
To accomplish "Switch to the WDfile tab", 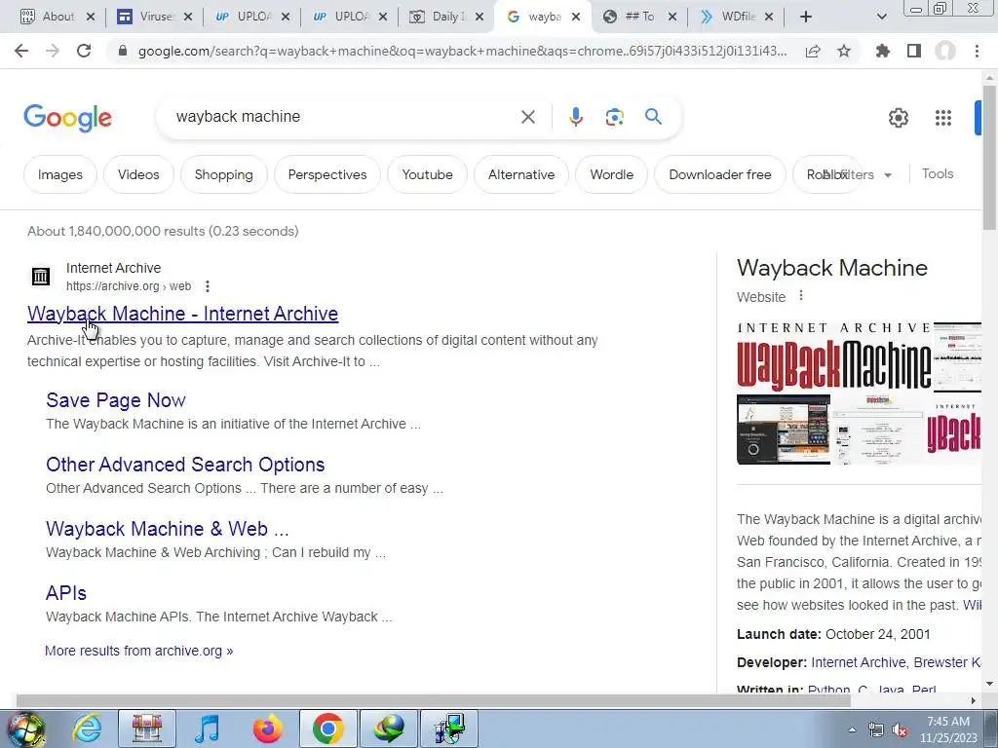I will [x=737, y=17].
